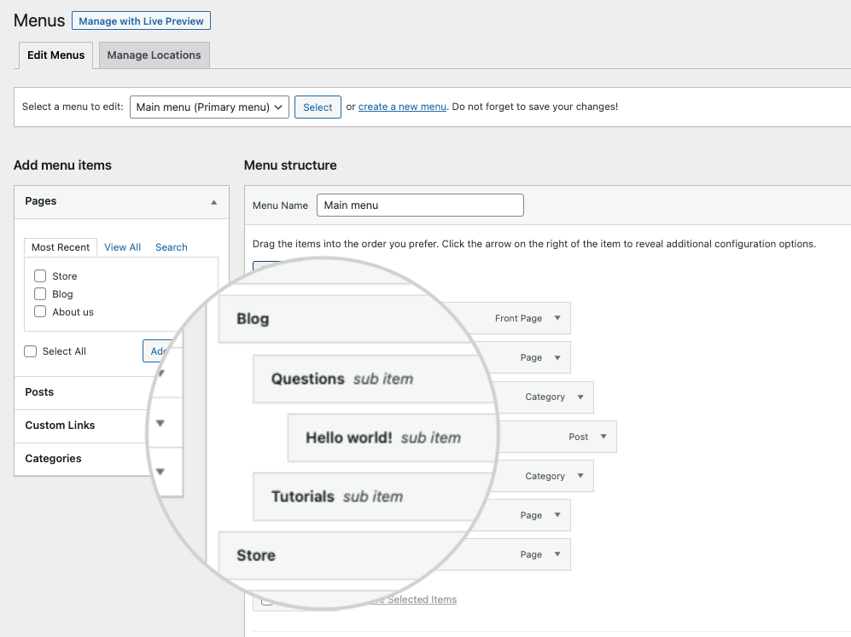The width and height of the screenshot is (851, 637).
Task: Click the Select menu button
Action: pyautogui.click(x=318, y=107)
